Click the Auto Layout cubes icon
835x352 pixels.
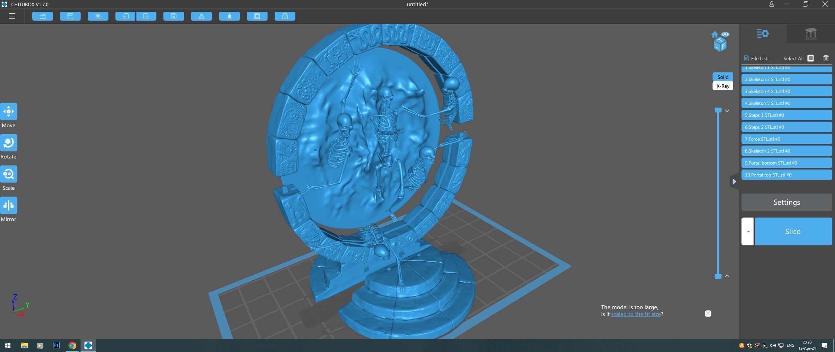pos(201,16)
